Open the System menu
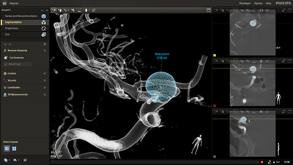Image resolution: width=293 pixels, height=165 pixels. [x=258, y=3]
